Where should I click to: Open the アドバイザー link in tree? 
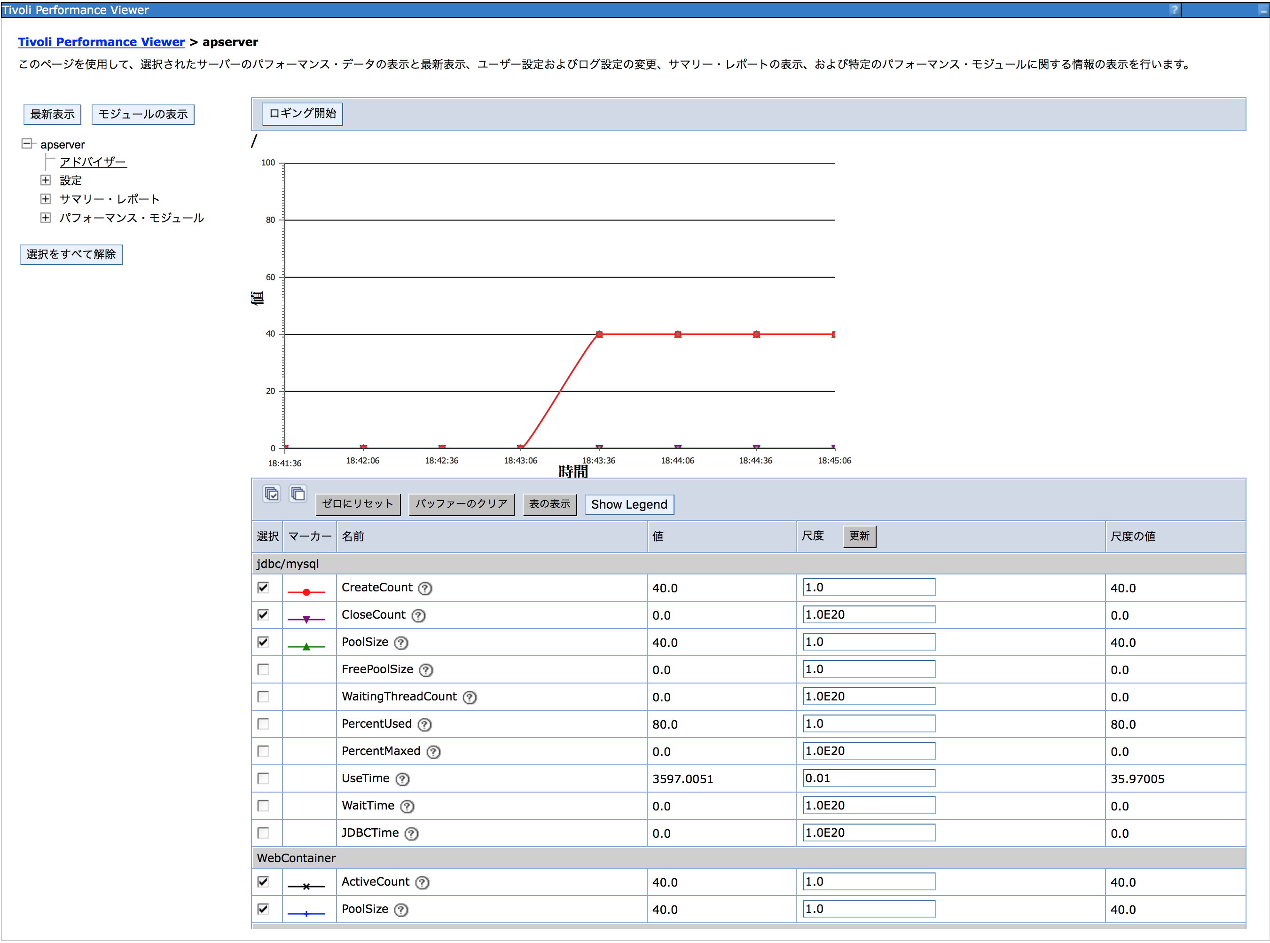pos(93,162)
